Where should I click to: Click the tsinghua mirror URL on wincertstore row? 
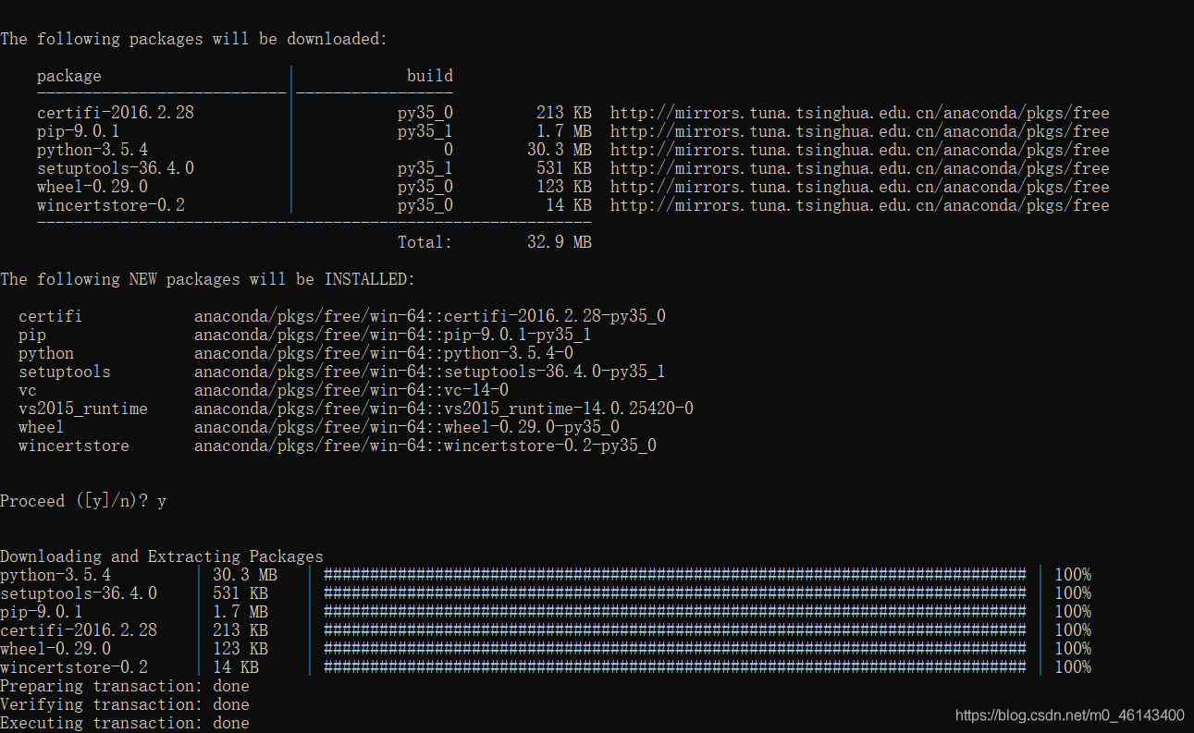click(x=860, y=205)
